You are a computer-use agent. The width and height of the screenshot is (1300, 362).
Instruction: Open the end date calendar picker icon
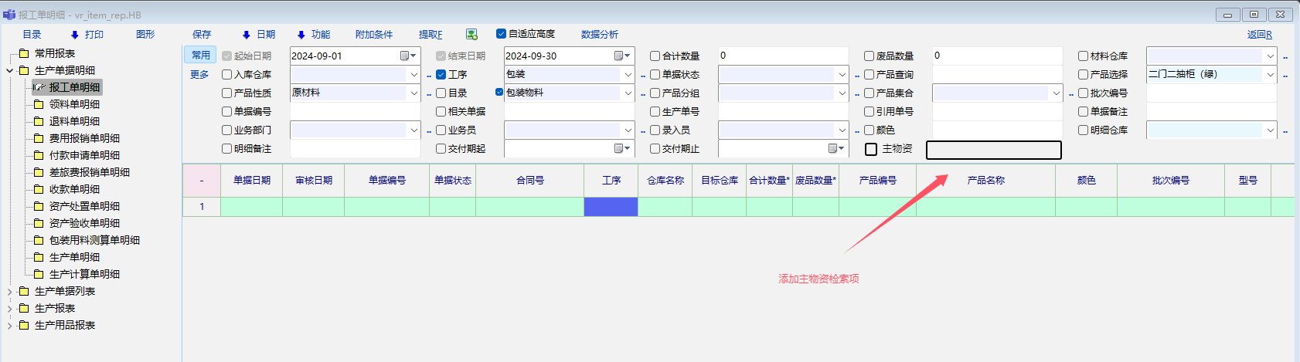(x=619, y=56)
